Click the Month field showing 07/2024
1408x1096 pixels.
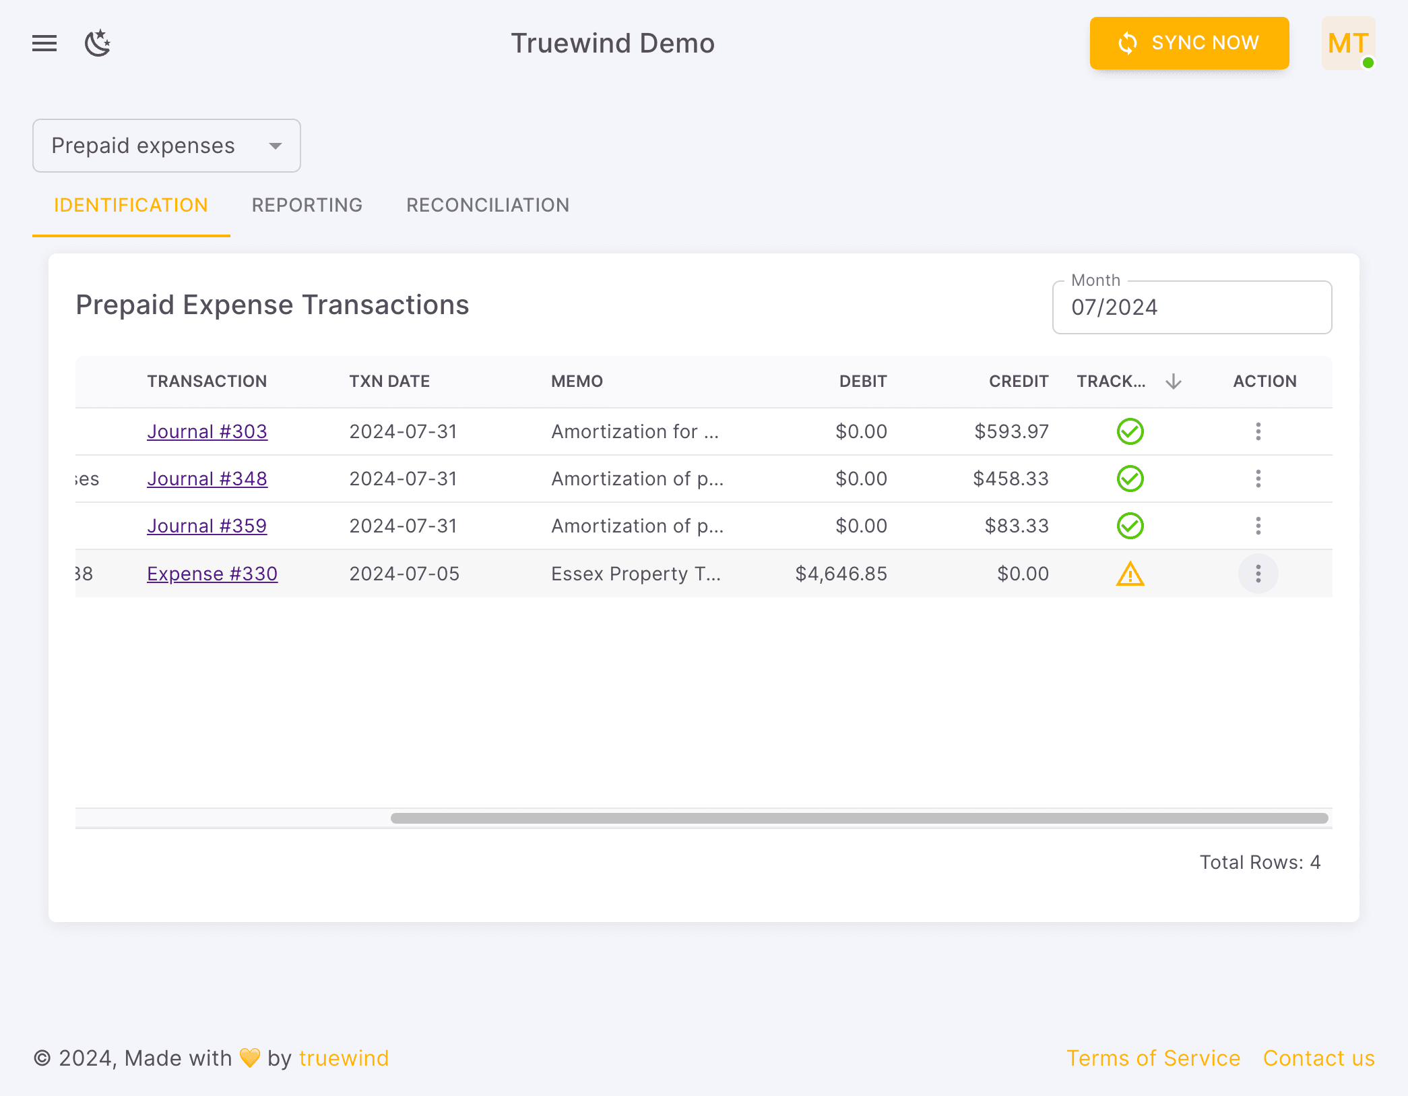tap(1191, 307)
